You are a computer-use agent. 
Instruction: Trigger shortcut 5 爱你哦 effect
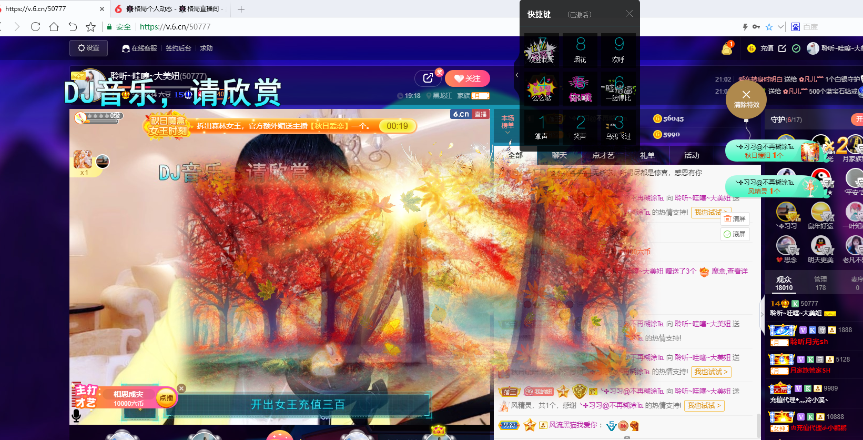(580, 88)
